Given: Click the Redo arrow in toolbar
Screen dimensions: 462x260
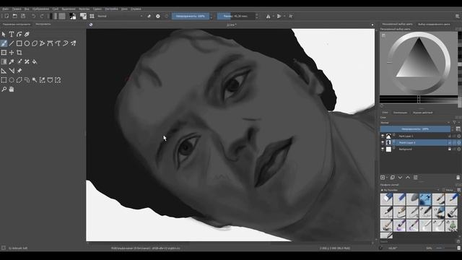Looking at the screenshot, I should tap(42, 16).
